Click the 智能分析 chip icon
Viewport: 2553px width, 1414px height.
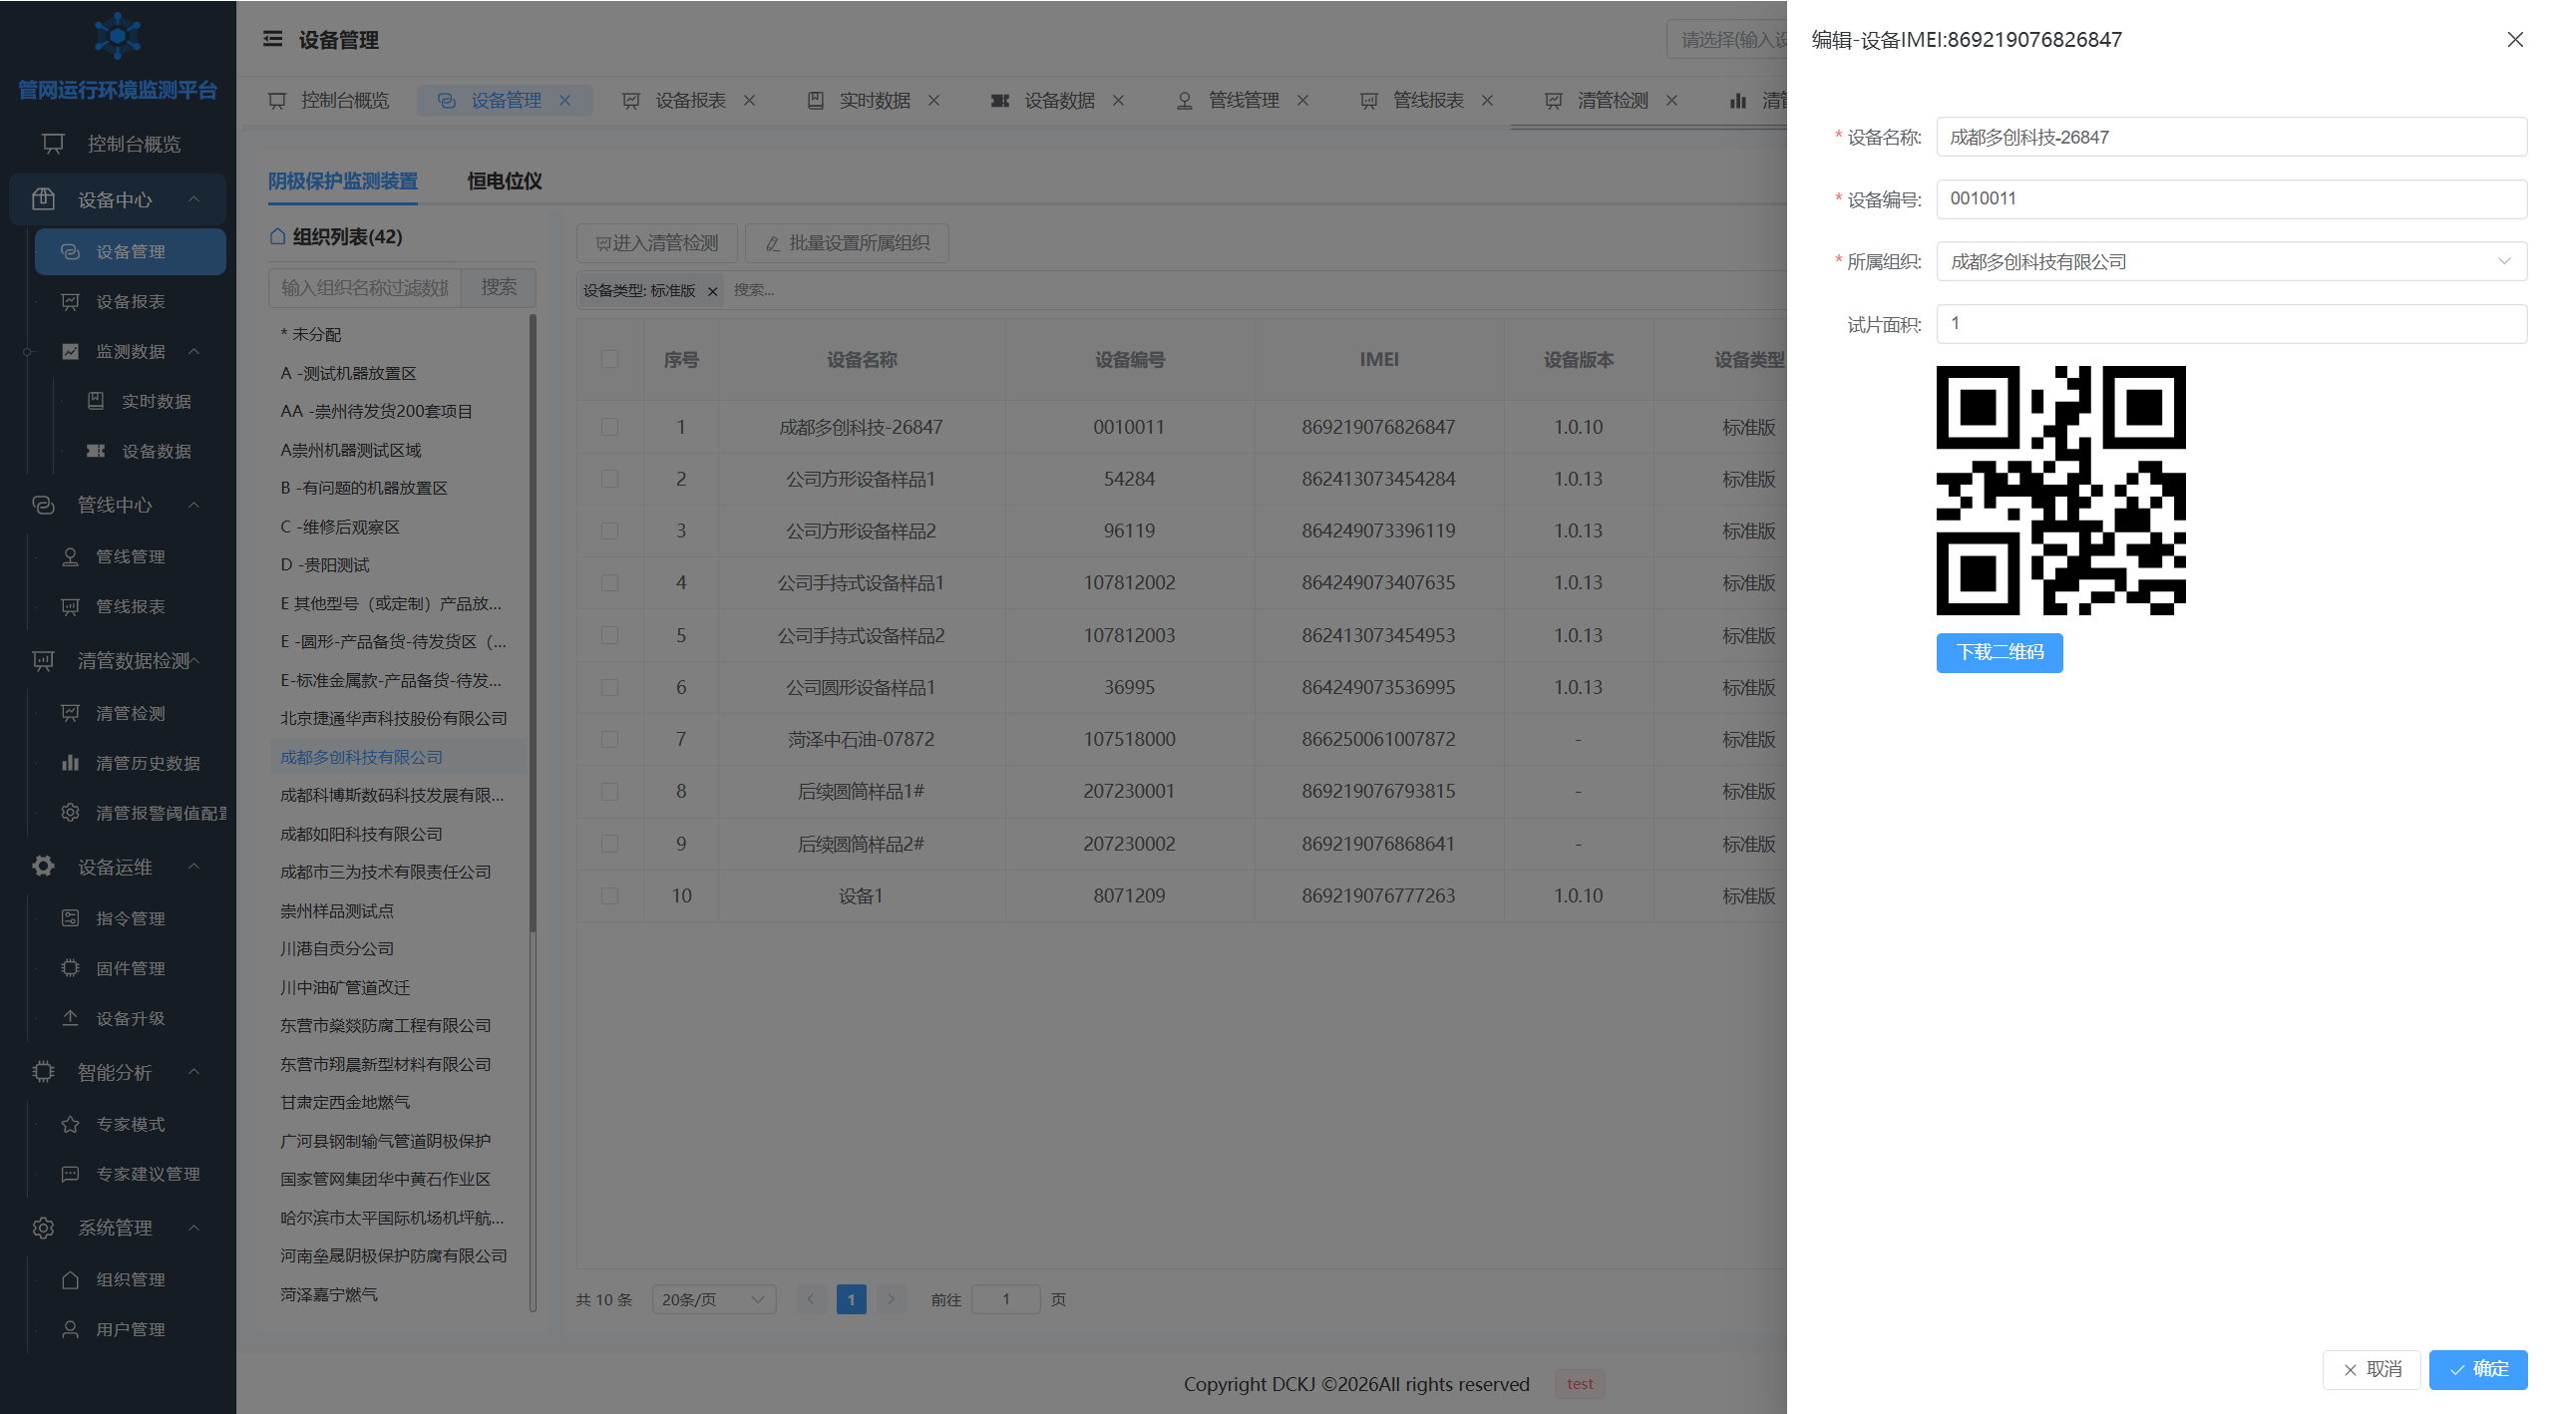click(x=43, y=1072)
